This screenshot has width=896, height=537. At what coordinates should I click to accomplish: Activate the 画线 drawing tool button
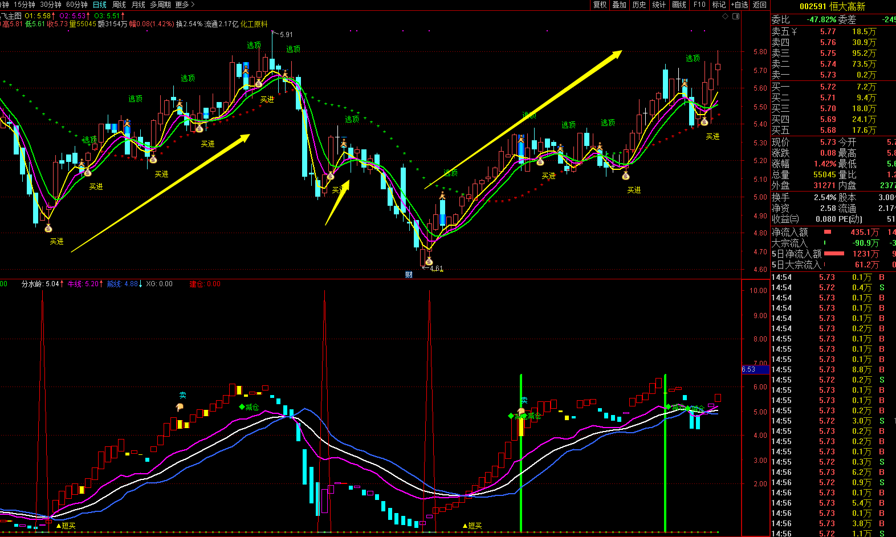[679, 5]
